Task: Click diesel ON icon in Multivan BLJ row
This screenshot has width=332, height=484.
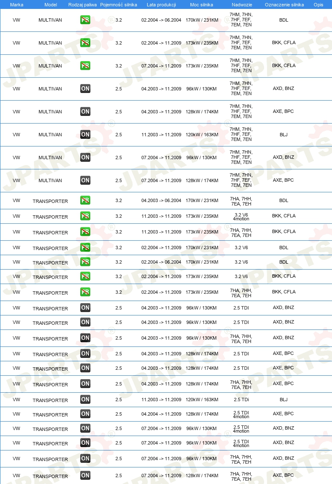Action: (x=85, y=135)
